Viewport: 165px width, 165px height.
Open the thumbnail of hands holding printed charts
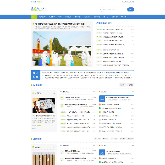44,105
